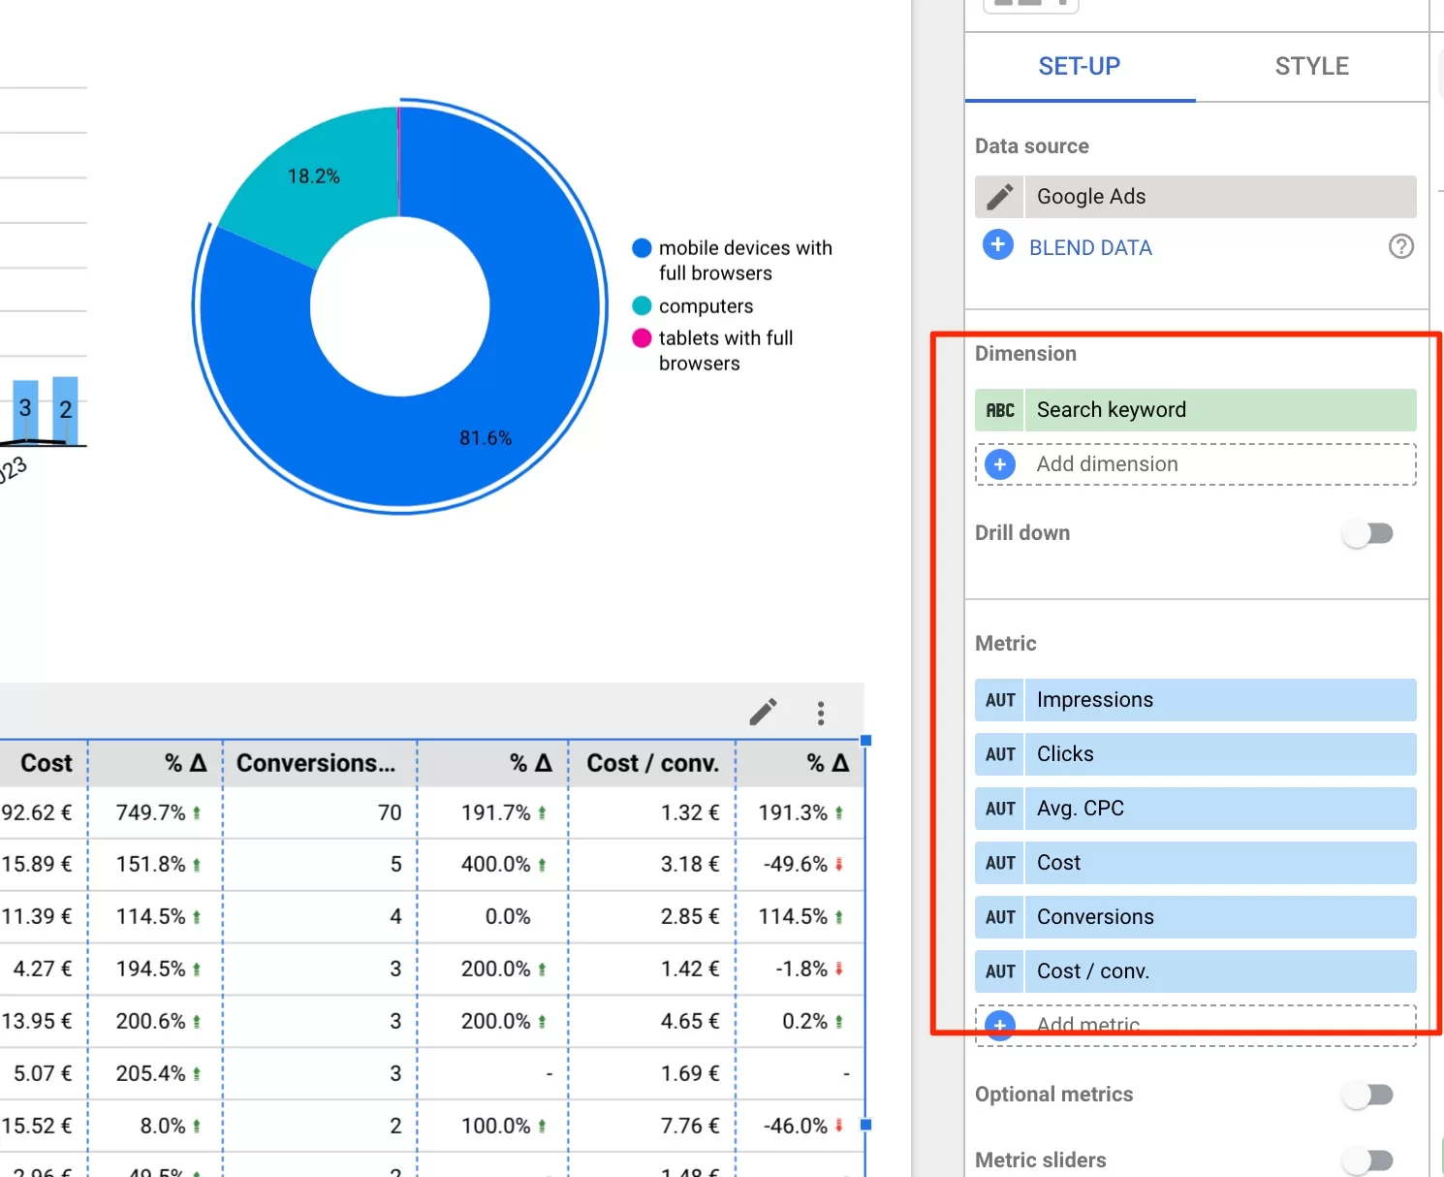The height and width of the screenshot is (1177, 1444).
Task: Click the 1.32 € cost per conversion cell
Action: click(x=652, y=812)
